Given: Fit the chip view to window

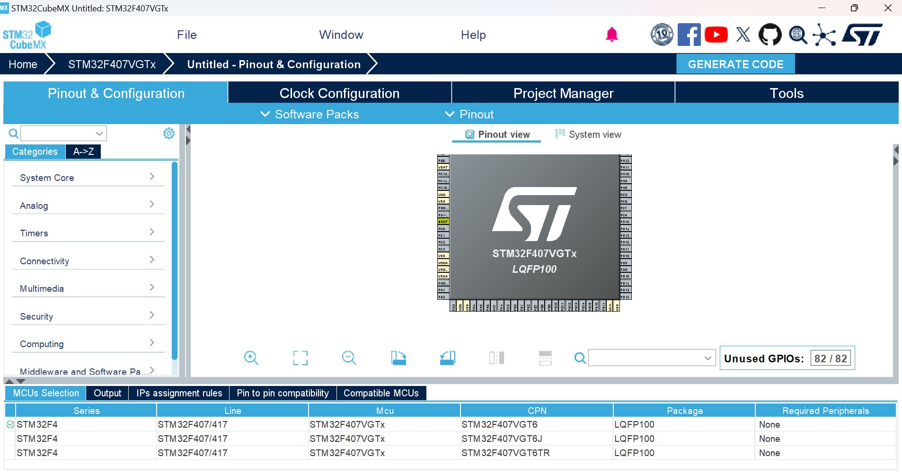Looking at the screenshot, I should pyautogui.click(x=301, y=358).
